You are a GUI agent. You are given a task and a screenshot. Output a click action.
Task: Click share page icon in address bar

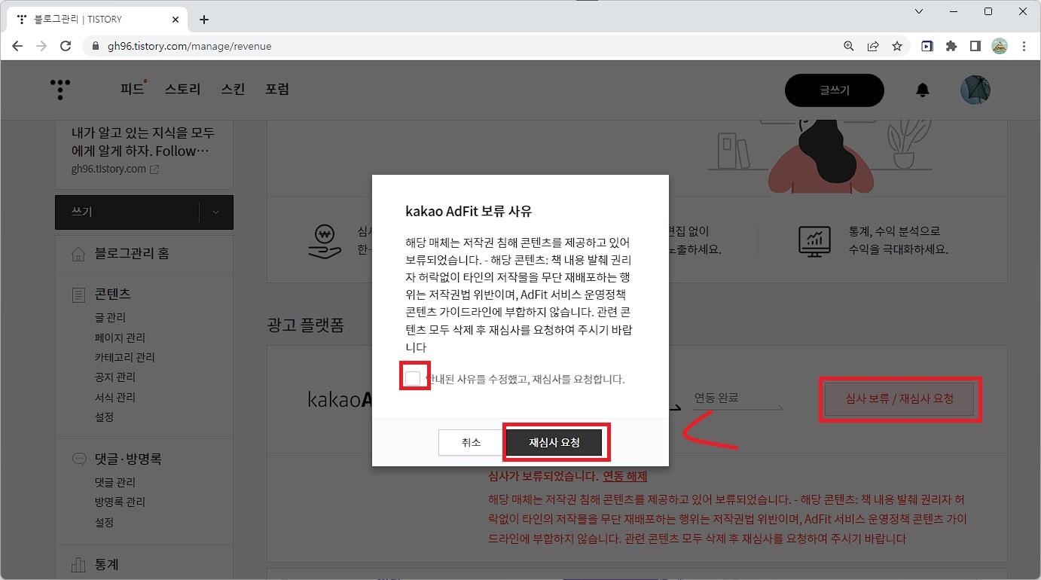(x=873, y=46)
